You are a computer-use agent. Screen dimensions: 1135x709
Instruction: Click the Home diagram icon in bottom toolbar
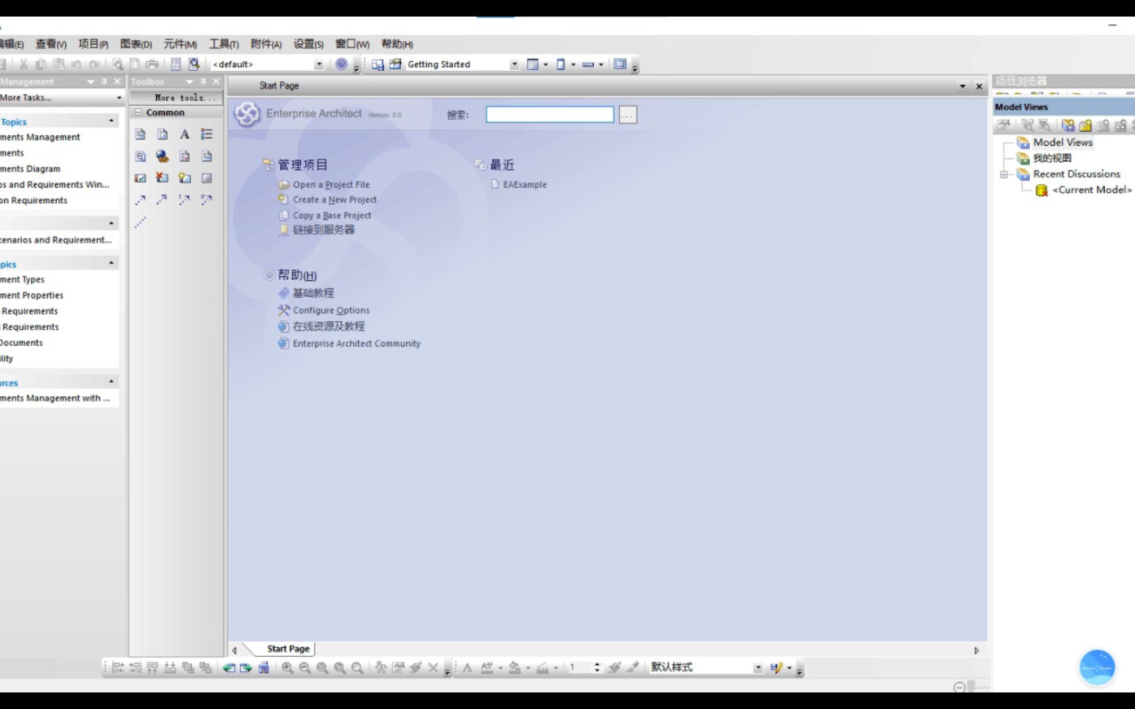pos(263,668)
